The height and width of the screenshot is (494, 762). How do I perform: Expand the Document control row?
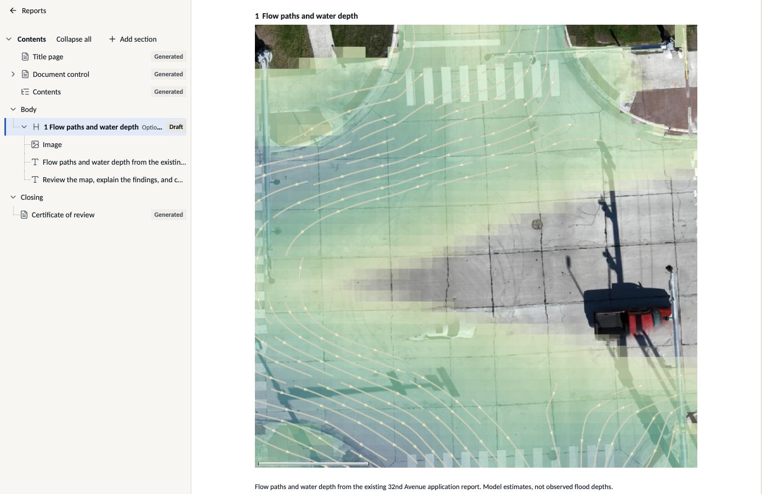coord(13,74)
